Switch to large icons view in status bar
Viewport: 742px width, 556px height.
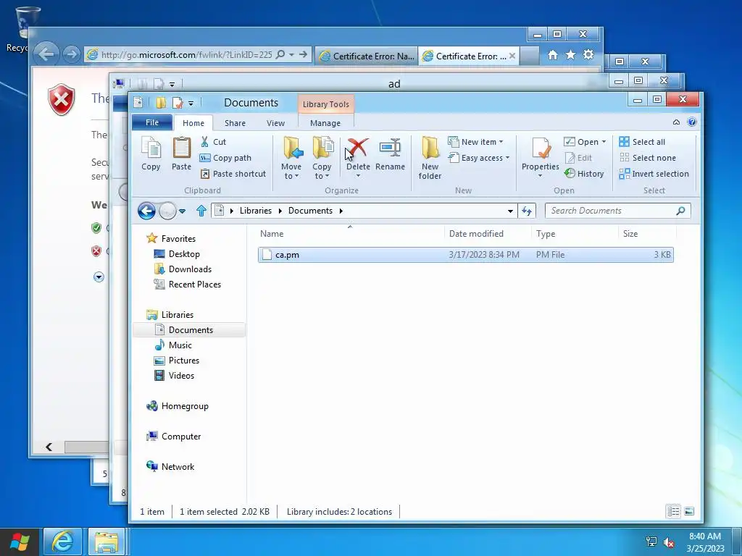[689, 512]
